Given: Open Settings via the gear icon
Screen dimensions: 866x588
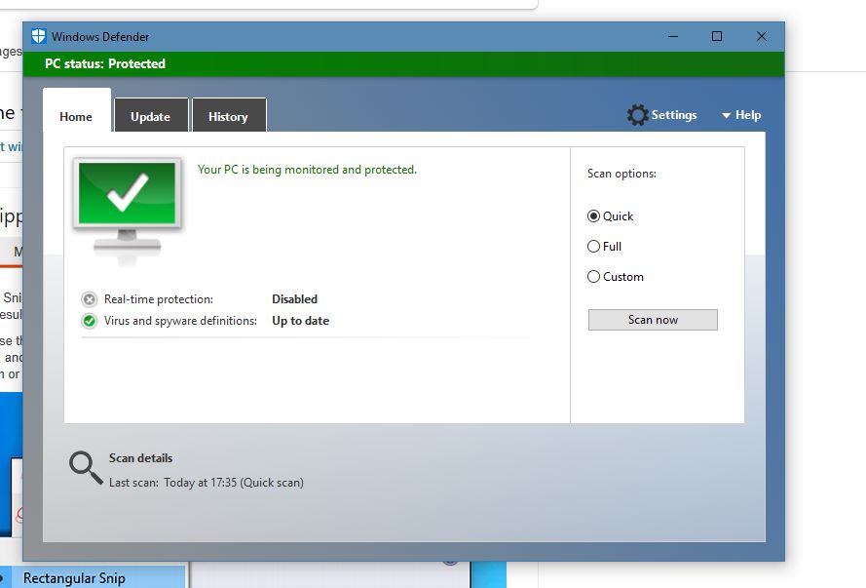Looking at the screenshot, I should tap(637, 115).
